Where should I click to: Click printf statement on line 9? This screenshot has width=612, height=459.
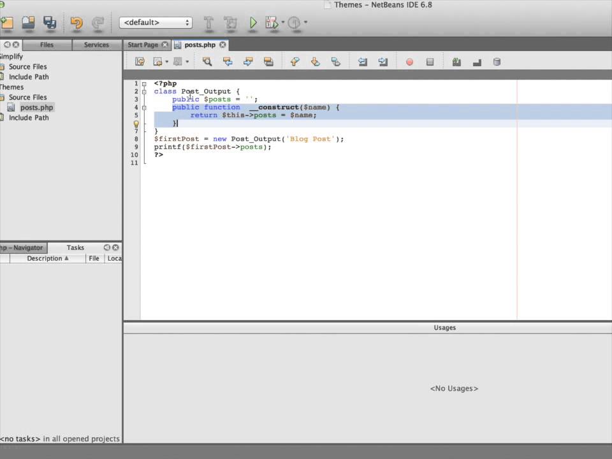point(212,147)
